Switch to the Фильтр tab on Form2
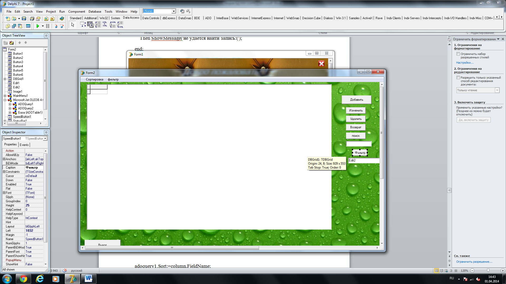The height and width of the screenshot is (284, 506). pos(113,79)
